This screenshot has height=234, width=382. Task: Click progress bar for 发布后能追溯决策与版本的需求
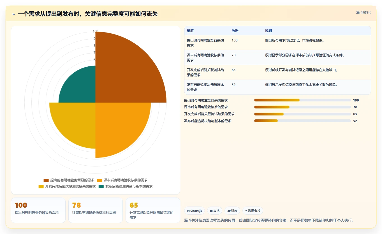point(302,121)
